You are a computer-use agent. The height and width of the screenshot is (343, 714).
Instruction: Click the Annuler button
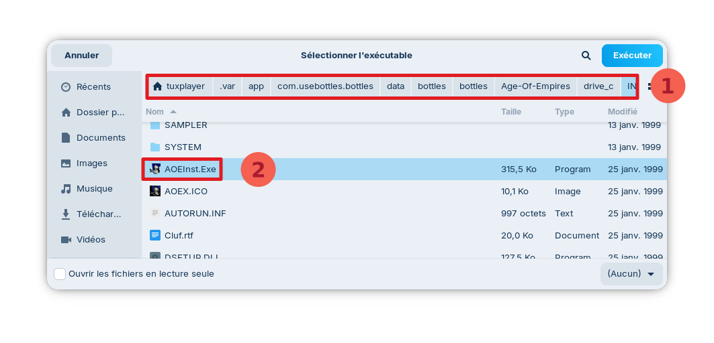(81, 56)
